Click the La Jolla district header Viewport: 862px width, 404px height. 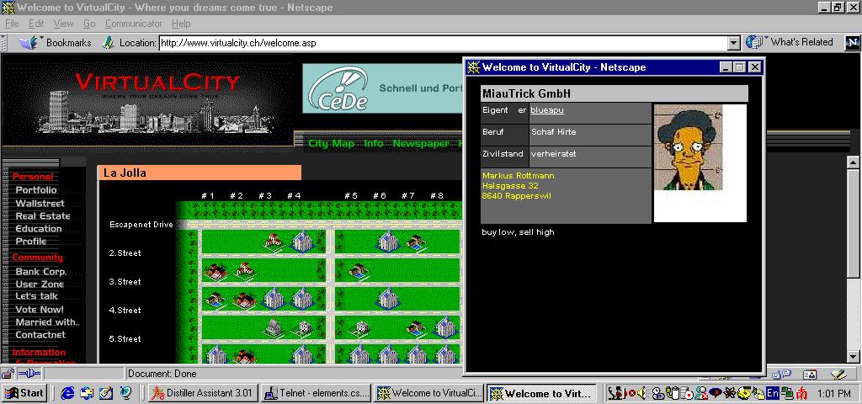[200, 173]
